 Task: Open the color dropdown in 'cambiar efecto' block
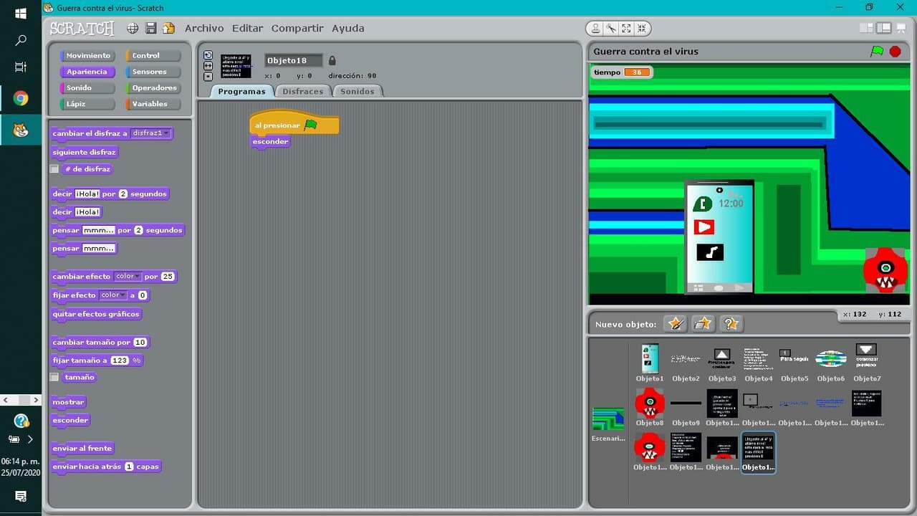(128, 277)
